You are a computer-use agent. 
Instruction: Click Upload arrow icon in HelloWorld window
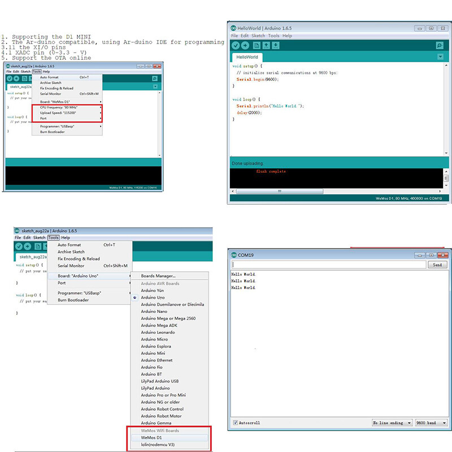[x=245, y=46]
